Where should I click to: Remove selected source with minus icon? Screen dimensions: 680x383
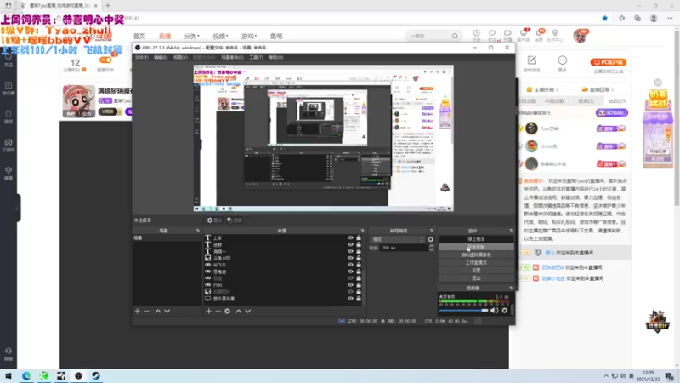coord(218,311)
